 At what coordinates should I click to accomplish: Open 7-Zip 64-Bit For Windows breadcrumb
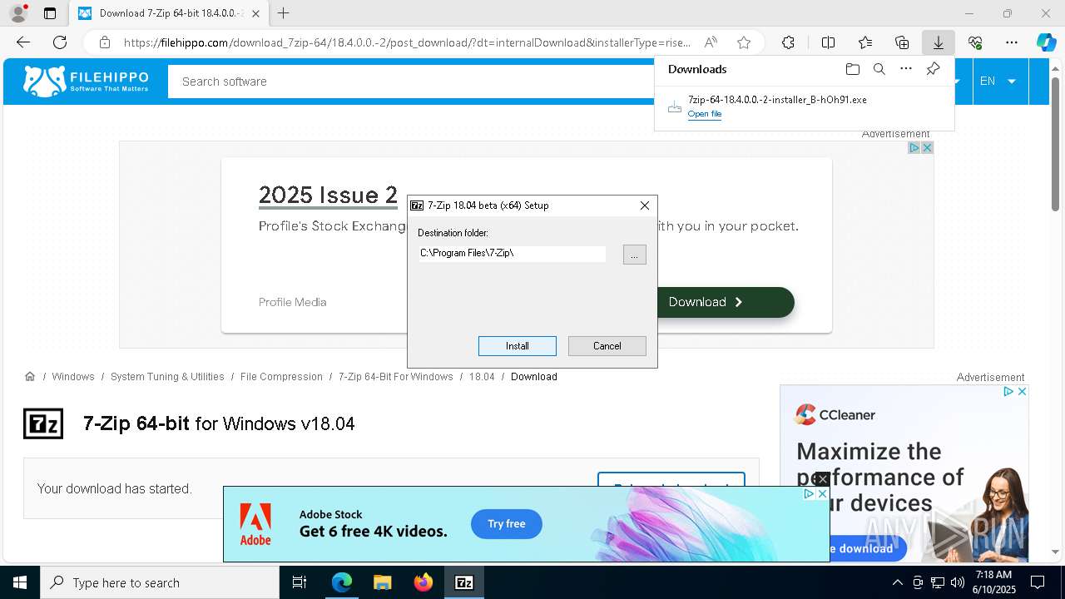(396, 377)
